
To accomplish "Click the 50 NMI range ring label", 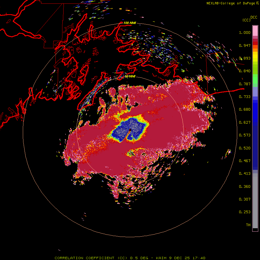I will [130, 76].
